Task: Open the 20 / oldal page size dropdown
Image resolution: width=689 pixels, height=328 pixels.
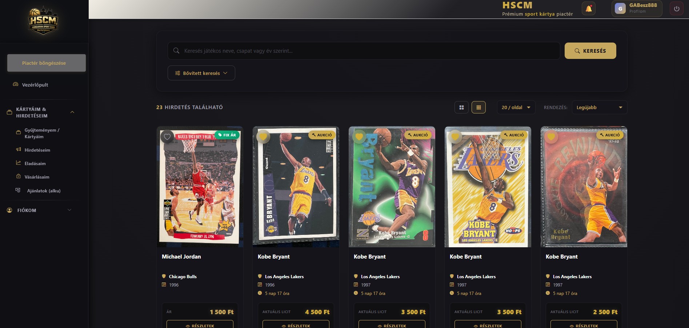Action: [x=516, y=107]
